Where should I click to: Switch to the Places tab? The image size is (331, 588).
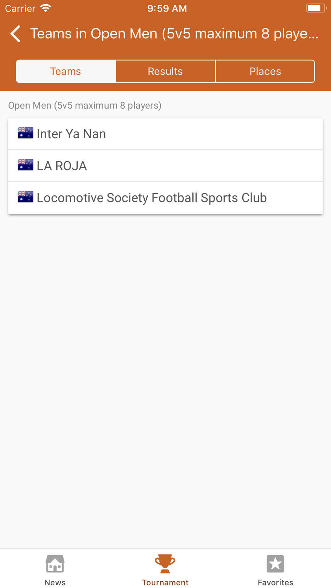point(265,71)
